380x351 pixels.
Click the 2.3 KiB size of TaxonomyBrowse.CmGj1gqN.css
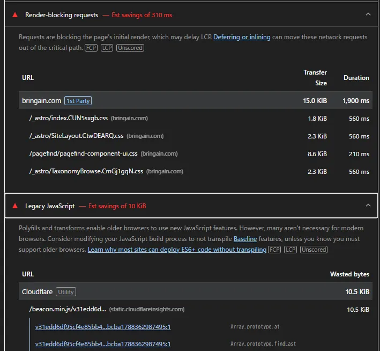point(317,172)
